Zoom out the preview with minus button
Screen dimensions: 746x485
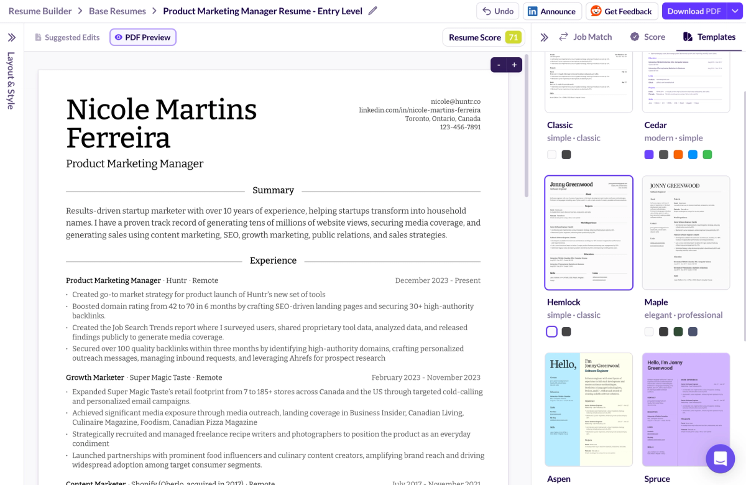coord(499,65)
